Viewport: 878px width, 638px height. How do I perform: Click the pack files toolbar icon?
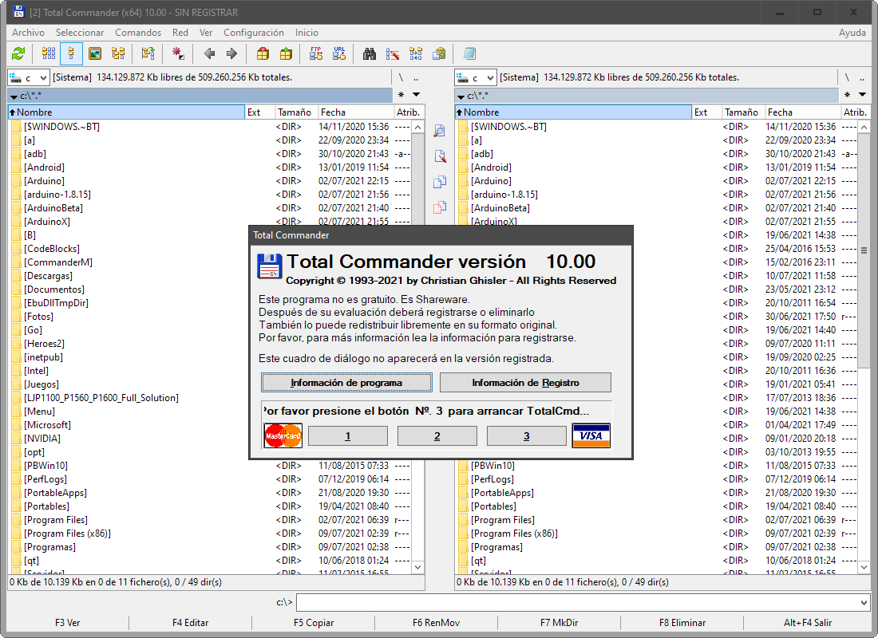coord(263,53)
